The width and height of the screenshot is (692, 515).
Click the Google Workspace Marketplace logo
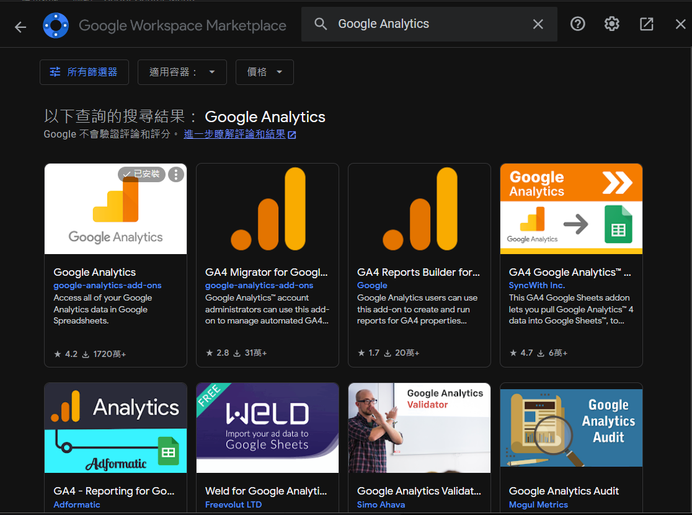[56, 25]
